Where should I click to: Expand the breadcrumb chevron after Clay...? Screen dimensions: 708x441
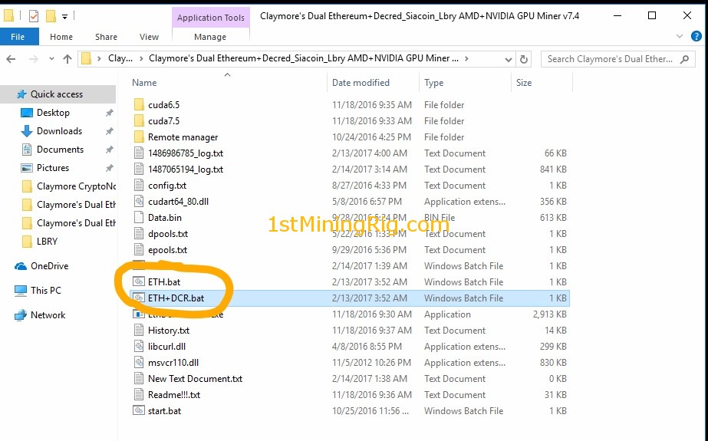click(141, 59)
